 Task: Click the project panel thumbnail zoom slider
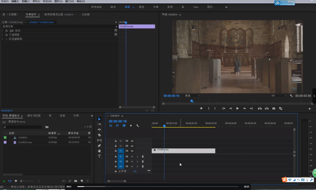click(x=22, y=181)
